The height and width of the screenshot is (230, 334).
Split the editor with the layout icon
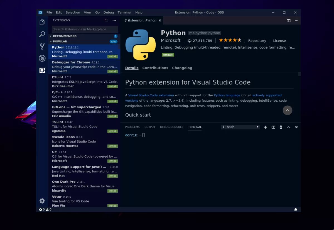289,20
